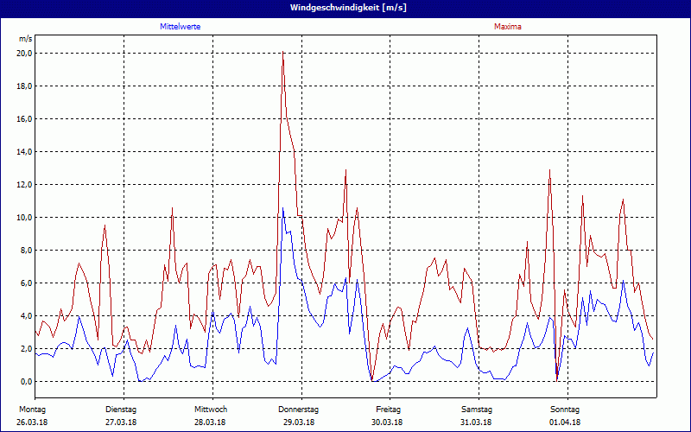
Task: Click the Donnerstag day label
Action: [x=298, y=410]
